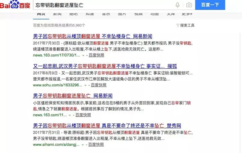This screenshot has height=153, width=242.
Task: Click URL www.sohu.com/a/1633296...
Action: [58, 85]
